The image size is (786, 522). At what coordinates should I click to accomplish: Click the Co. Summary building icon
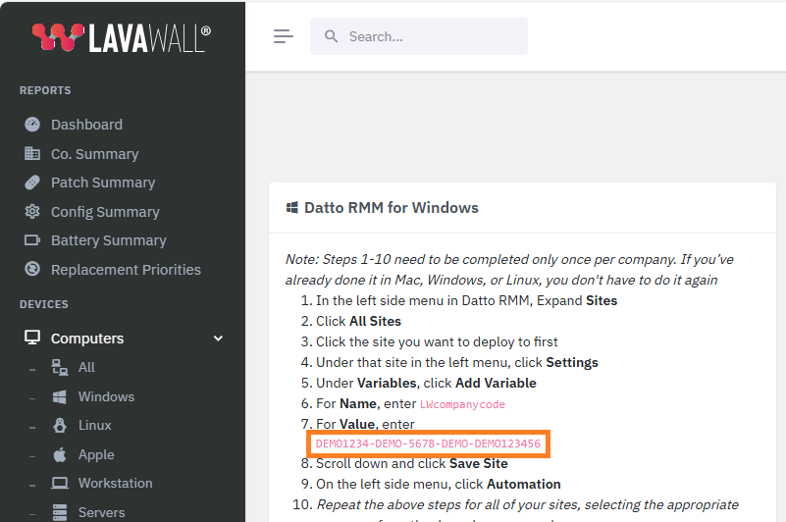coord(32,153)
